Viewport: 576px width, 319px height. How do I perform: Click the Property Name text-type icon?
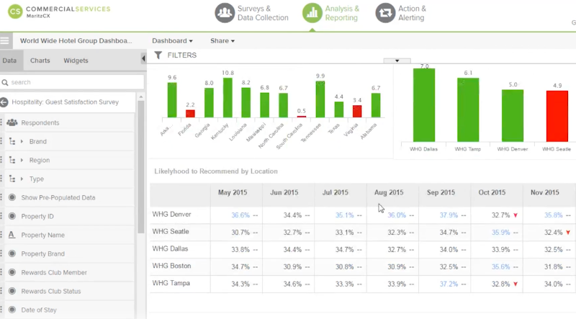coord(12,235)
